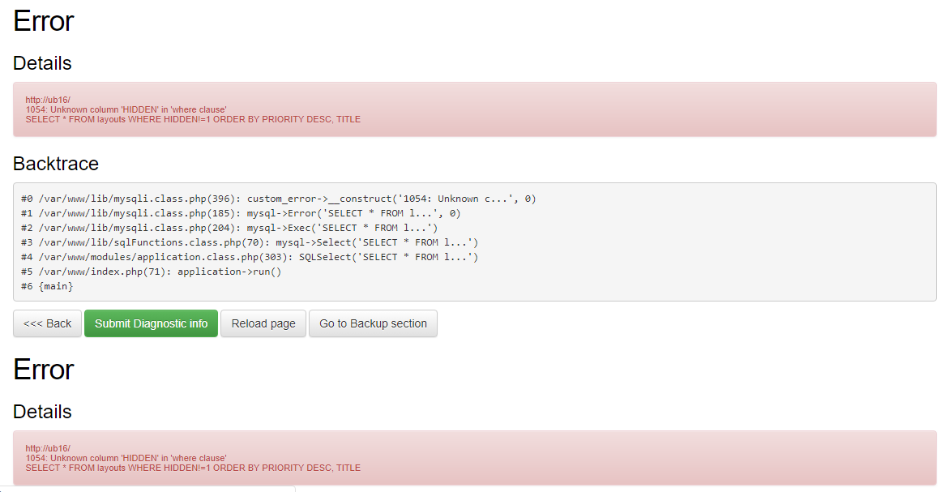The width and height of the screenshot is (949, 492).
Task: Click backtrace line #2 with mysql->Exec
Action: [x=229, y=228]
